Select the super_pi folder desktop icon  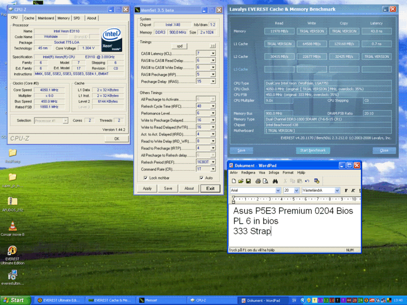coord(12,180)
